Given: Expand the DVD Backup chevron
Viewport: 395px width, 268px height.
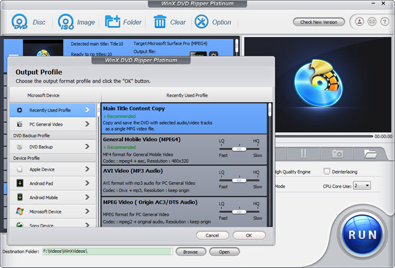Looking at the screenshot, I should pos(87,146).
